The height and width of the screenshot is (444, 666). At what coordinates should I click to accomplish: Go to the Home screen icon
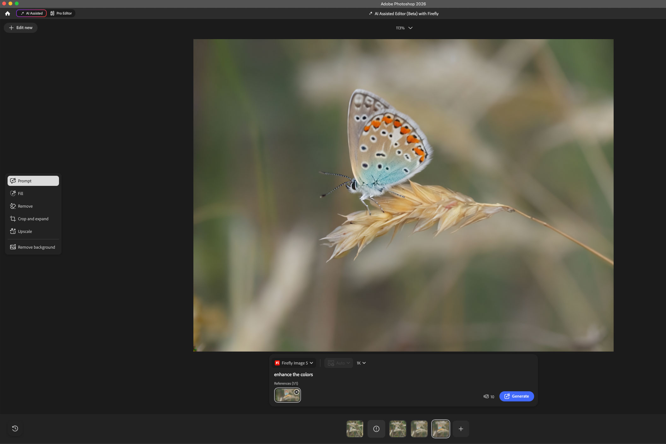pos(8,14)
